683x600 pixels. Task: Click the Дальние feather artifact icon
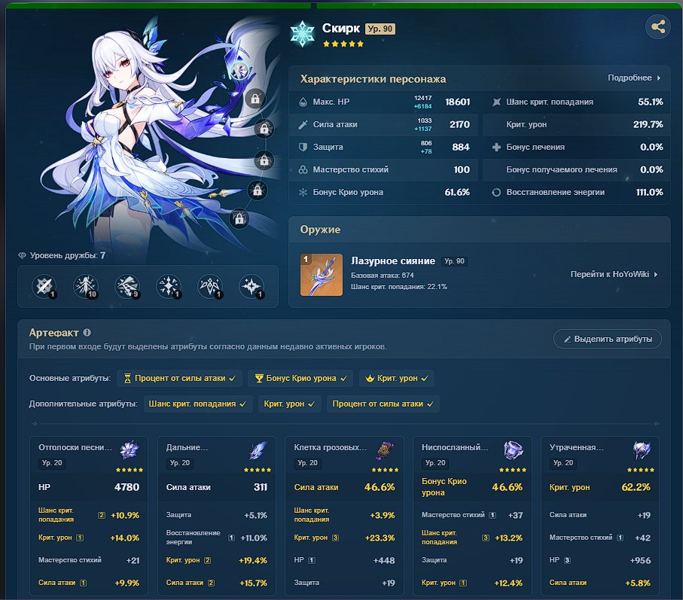[x=258, y=450]
